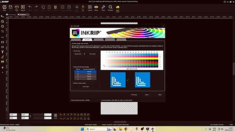Click the New document icon
Image resolution: width=235 pixels, height=132 pixels.
(4, 7)
